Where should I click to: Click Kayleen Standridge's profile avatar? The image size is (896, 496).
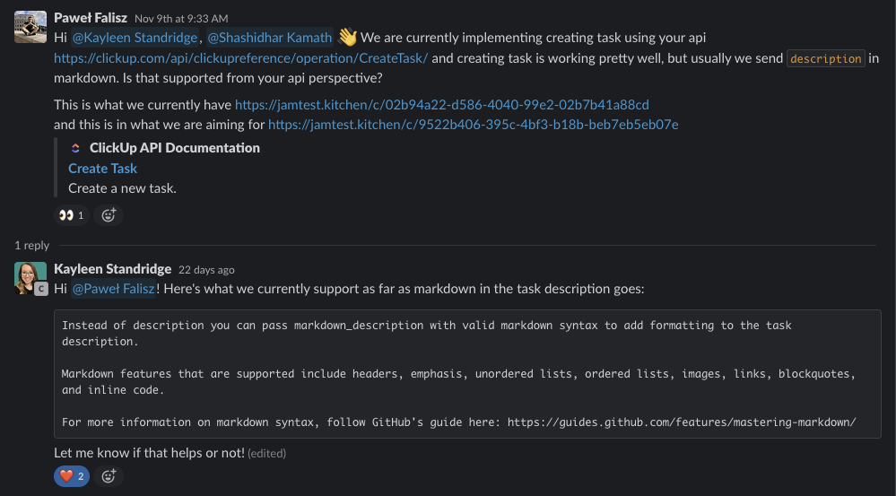tap(29, 275)
